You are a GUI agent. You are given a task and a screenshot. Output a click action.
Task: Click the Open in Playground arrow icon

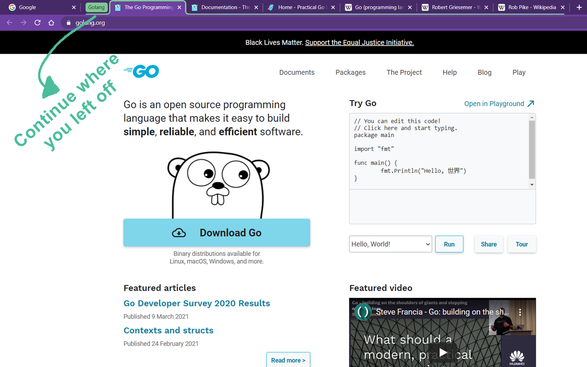point(531,104)
